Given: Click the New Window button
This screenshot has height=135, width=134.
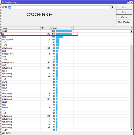Looking at the screenshot, I should pos(124,22).
